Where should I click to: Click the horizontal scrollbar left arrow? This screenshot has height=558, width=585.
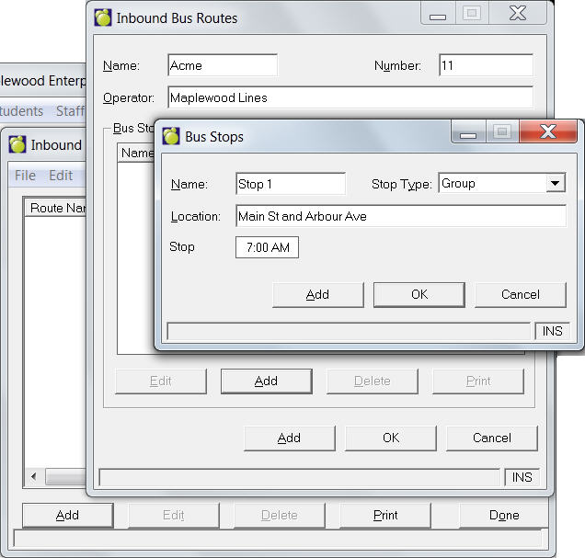34,476
